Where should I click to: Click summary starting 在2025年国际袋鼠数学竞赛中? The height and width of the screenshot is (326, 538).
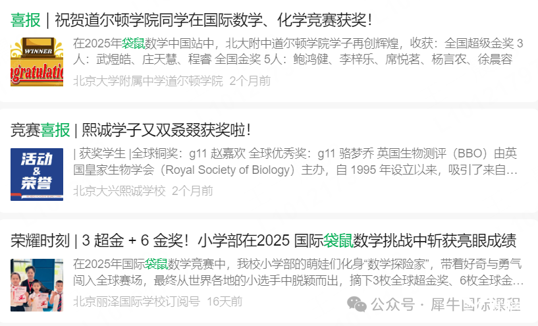click(x=298, y=273)
